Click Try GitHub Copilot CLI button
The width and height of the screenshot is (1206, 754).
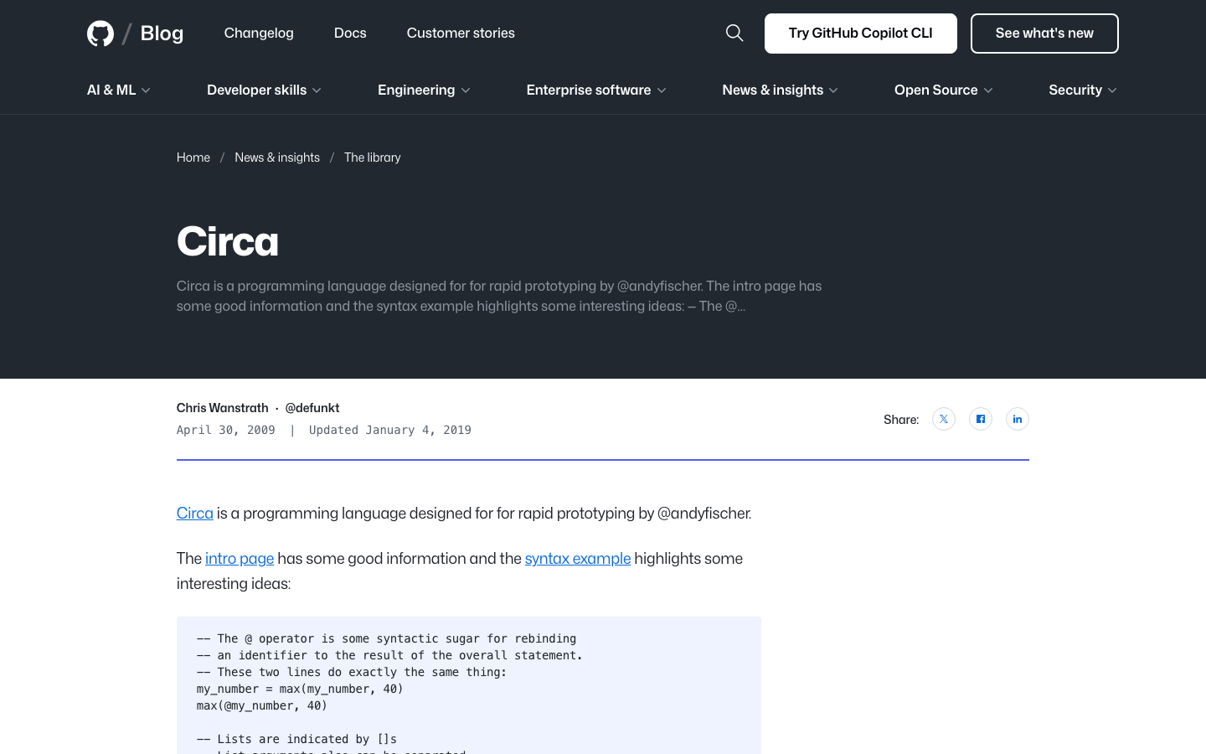pos(861,34)
